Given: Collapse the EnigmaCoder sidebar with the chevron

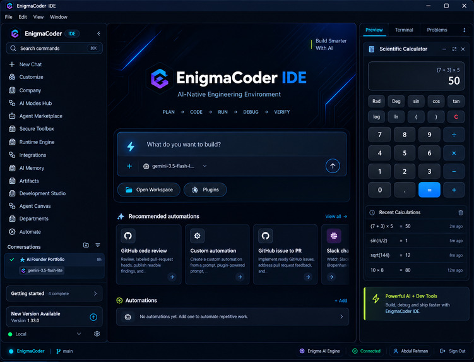Looking at the screenshot, I should point(98,33).
